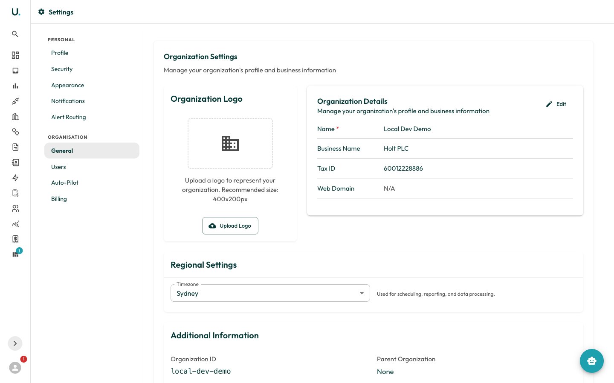
Task: Go to Alert Routing settings
Action: (x=92, y=117)
